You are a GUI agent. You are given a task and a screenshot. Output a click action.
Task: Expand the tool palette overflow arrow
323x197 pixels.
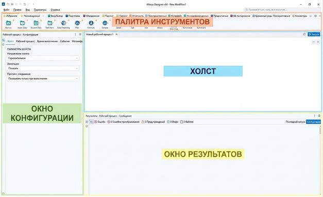pos(320,16)
